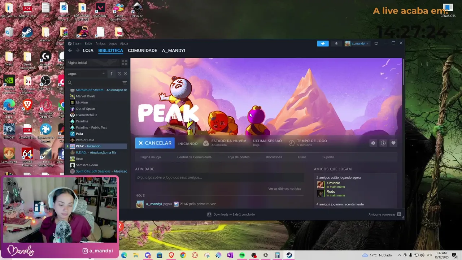
Task: Open advanced library filters icon
Action: 125,83
